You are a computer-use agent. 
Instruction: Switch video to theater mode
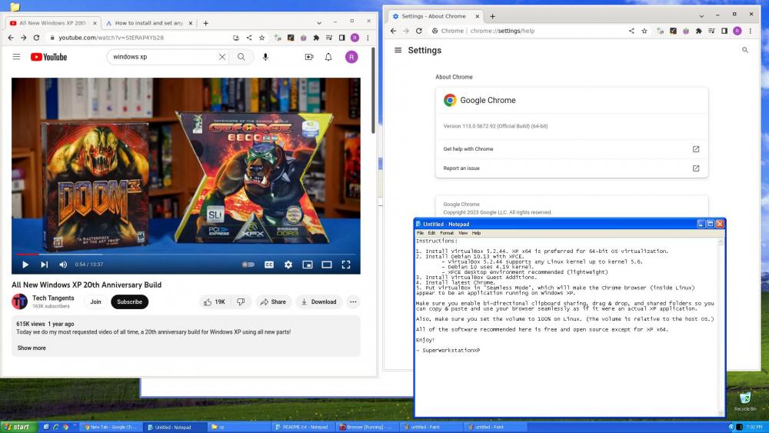click(327, 265)
